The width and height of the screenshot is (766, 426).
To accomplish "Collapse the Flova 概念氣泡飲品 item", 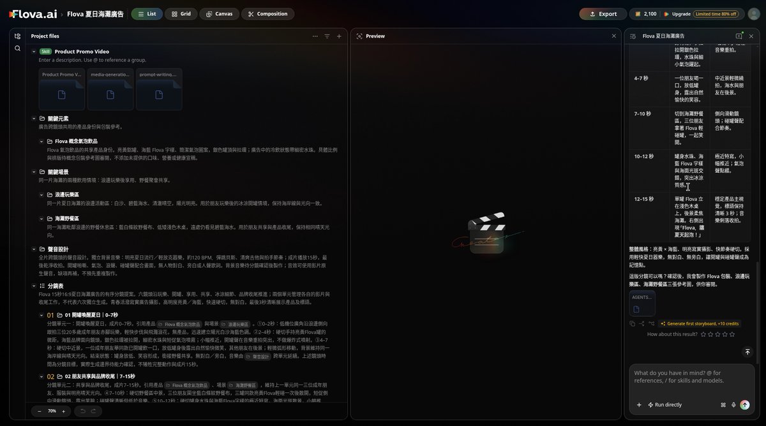I will click(41, 142).
